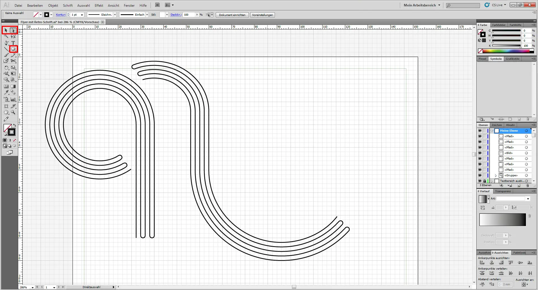Select the Ellipse tool
Image resolution: width=538 pixels, height=290 pixels.
13,49
